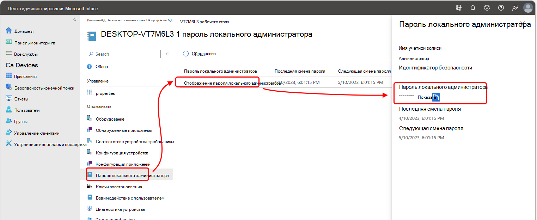Open the Обзор overview item
The width and height of the screenshot is (537, 220).
(x=102, y=67)
